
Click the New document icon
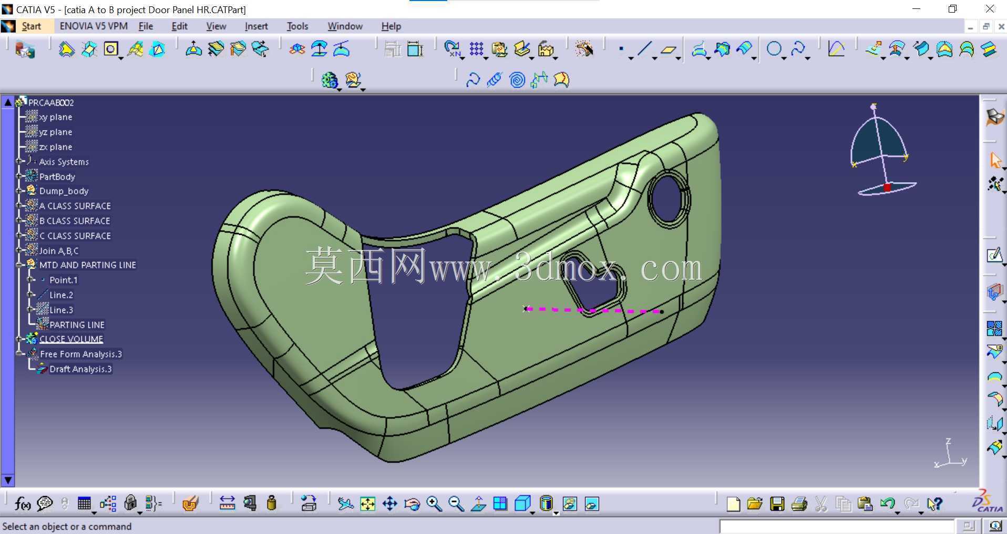pyautogui.click(x=733, y=504)
